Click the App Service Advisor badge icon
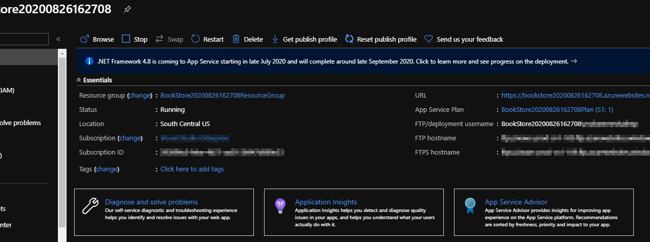 (470, 205)
